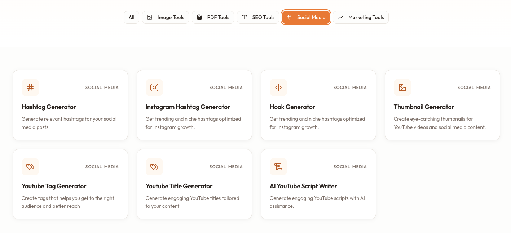The height and width of the screenshot is (233, 511).
Task: Click SOCIAL-MEDIA label on Thumbnail Generator card
Action: click(474, 88)
